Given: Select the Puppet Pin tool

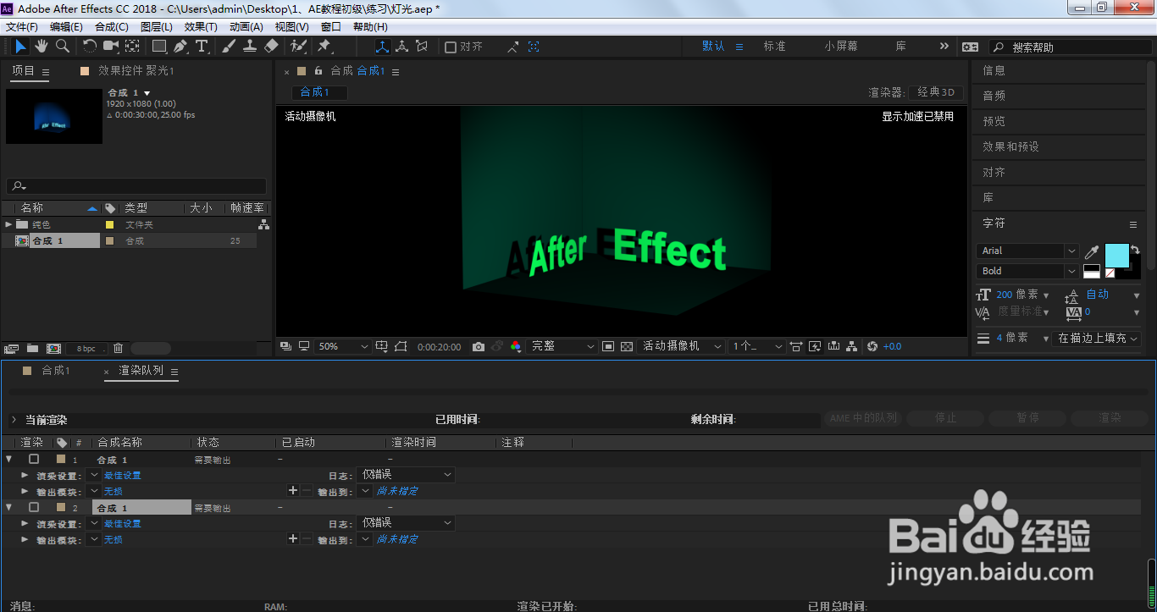Looking at the screenshot, I should [x=324, y=47].
